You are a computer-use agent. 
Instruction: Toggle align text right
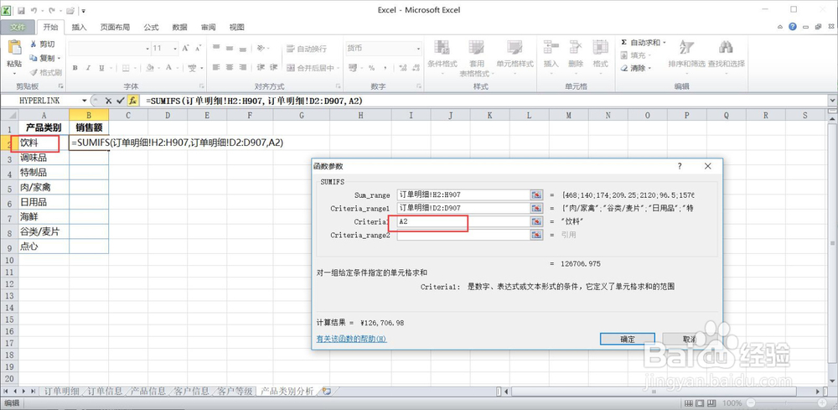(243, 68)
